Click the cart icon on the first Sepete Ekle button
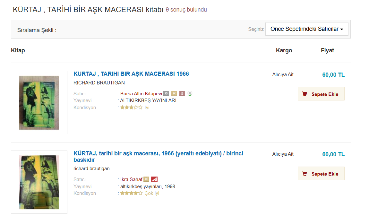 305,94
